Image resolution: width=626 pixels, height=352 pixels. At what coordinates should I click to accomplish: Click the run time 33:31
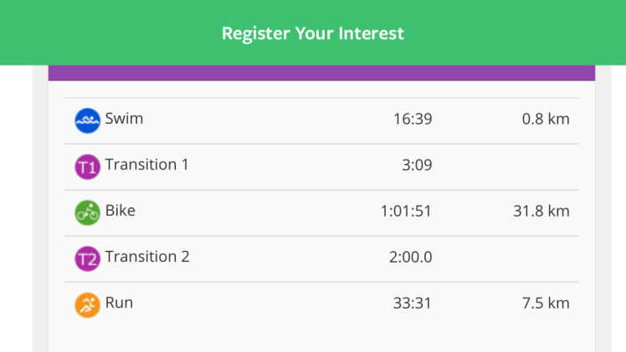click(x=413, y=303)
